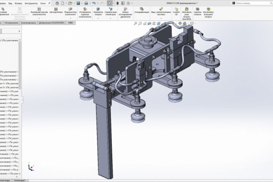This screenshot has width=273, height=182.
Task: Expand the Open file dropdown arrow
Action: [74, 3]
